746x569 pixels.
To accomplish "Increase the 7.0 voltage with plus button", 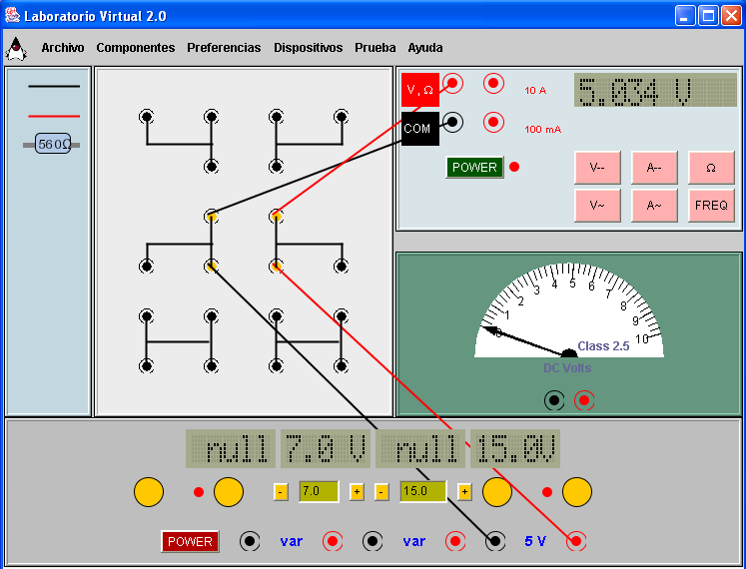I will 357,491.
